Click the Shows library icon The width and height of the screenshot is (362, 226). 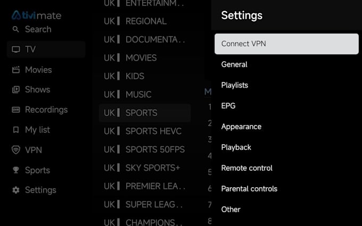[x=15, y=89]
